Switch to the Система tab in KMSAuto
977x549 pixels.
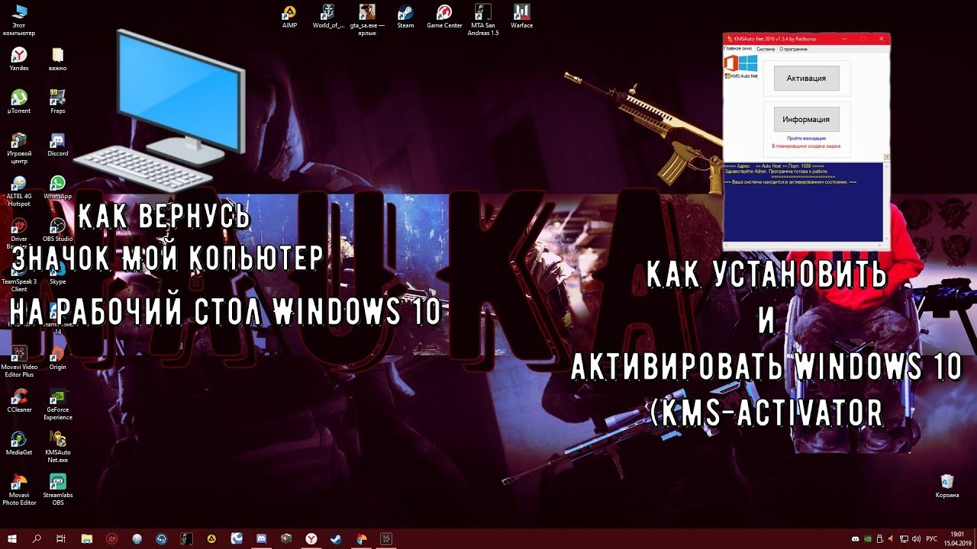766,49
